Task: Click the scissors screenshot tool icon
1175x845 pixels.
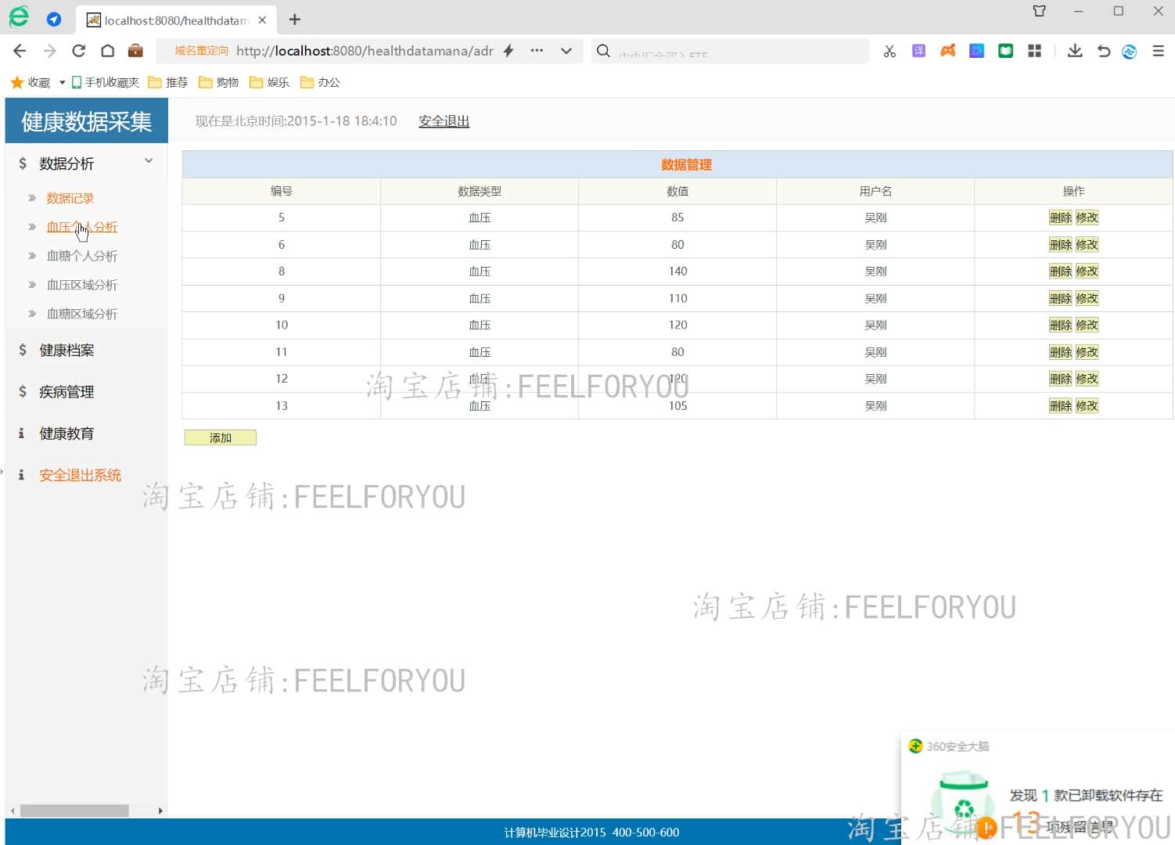Action: [x=889, y=51]
